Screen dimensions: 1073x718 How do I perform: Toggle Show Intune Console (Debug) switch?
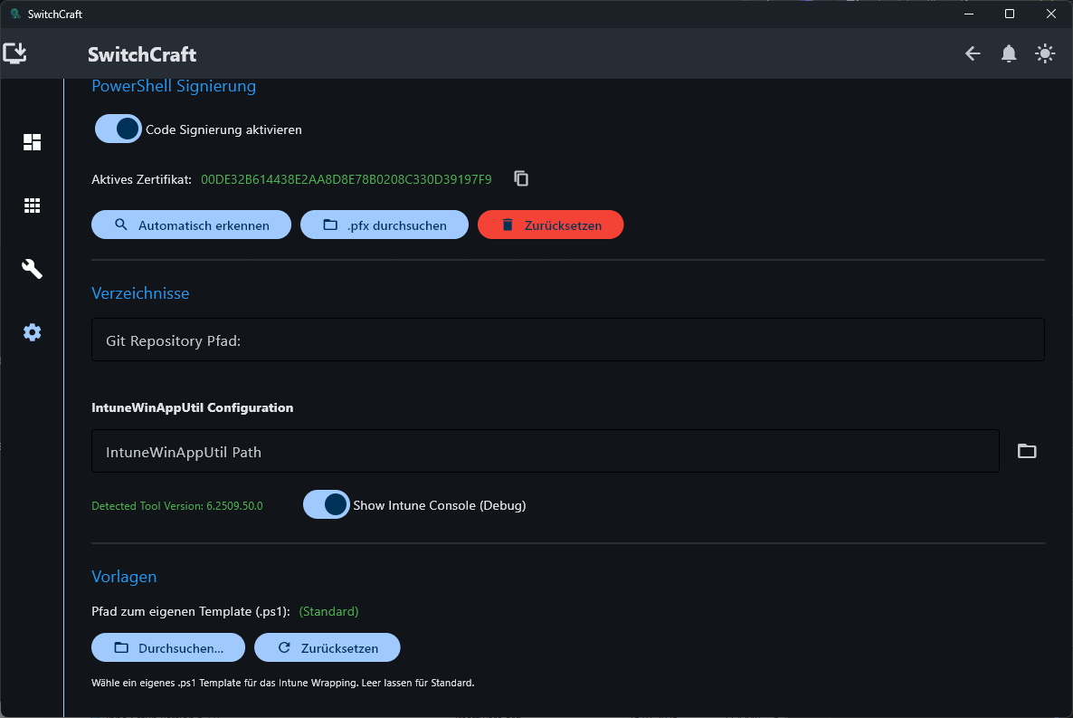pyautogui.click(x=327, y=505)
